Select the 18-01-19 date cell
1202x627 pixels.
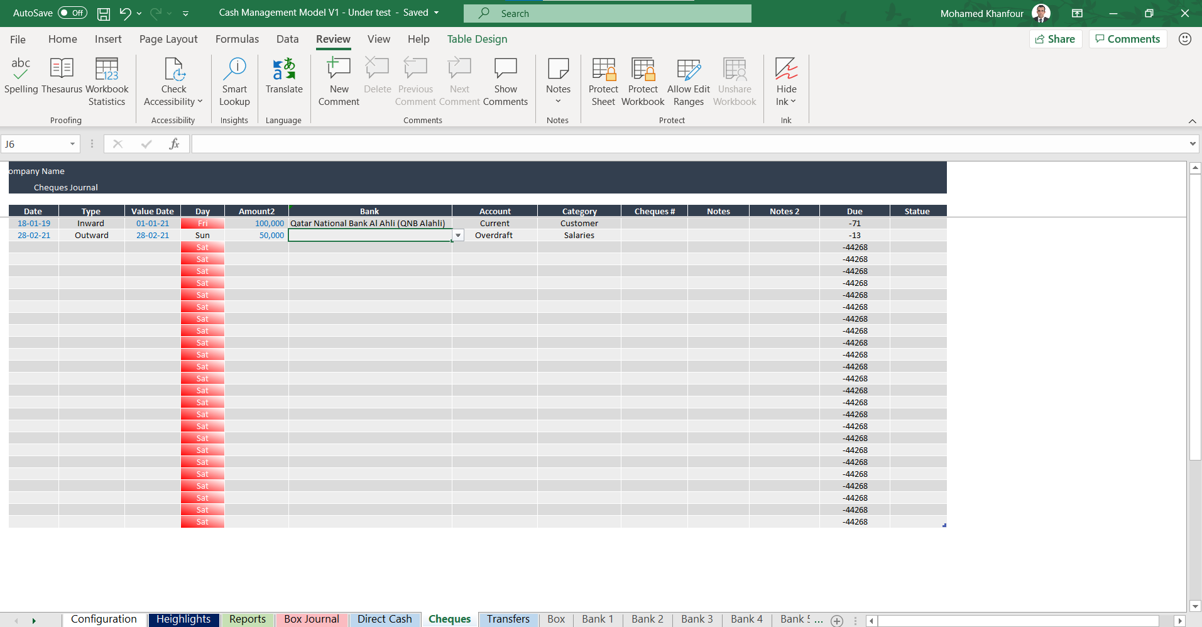[34, 224]
